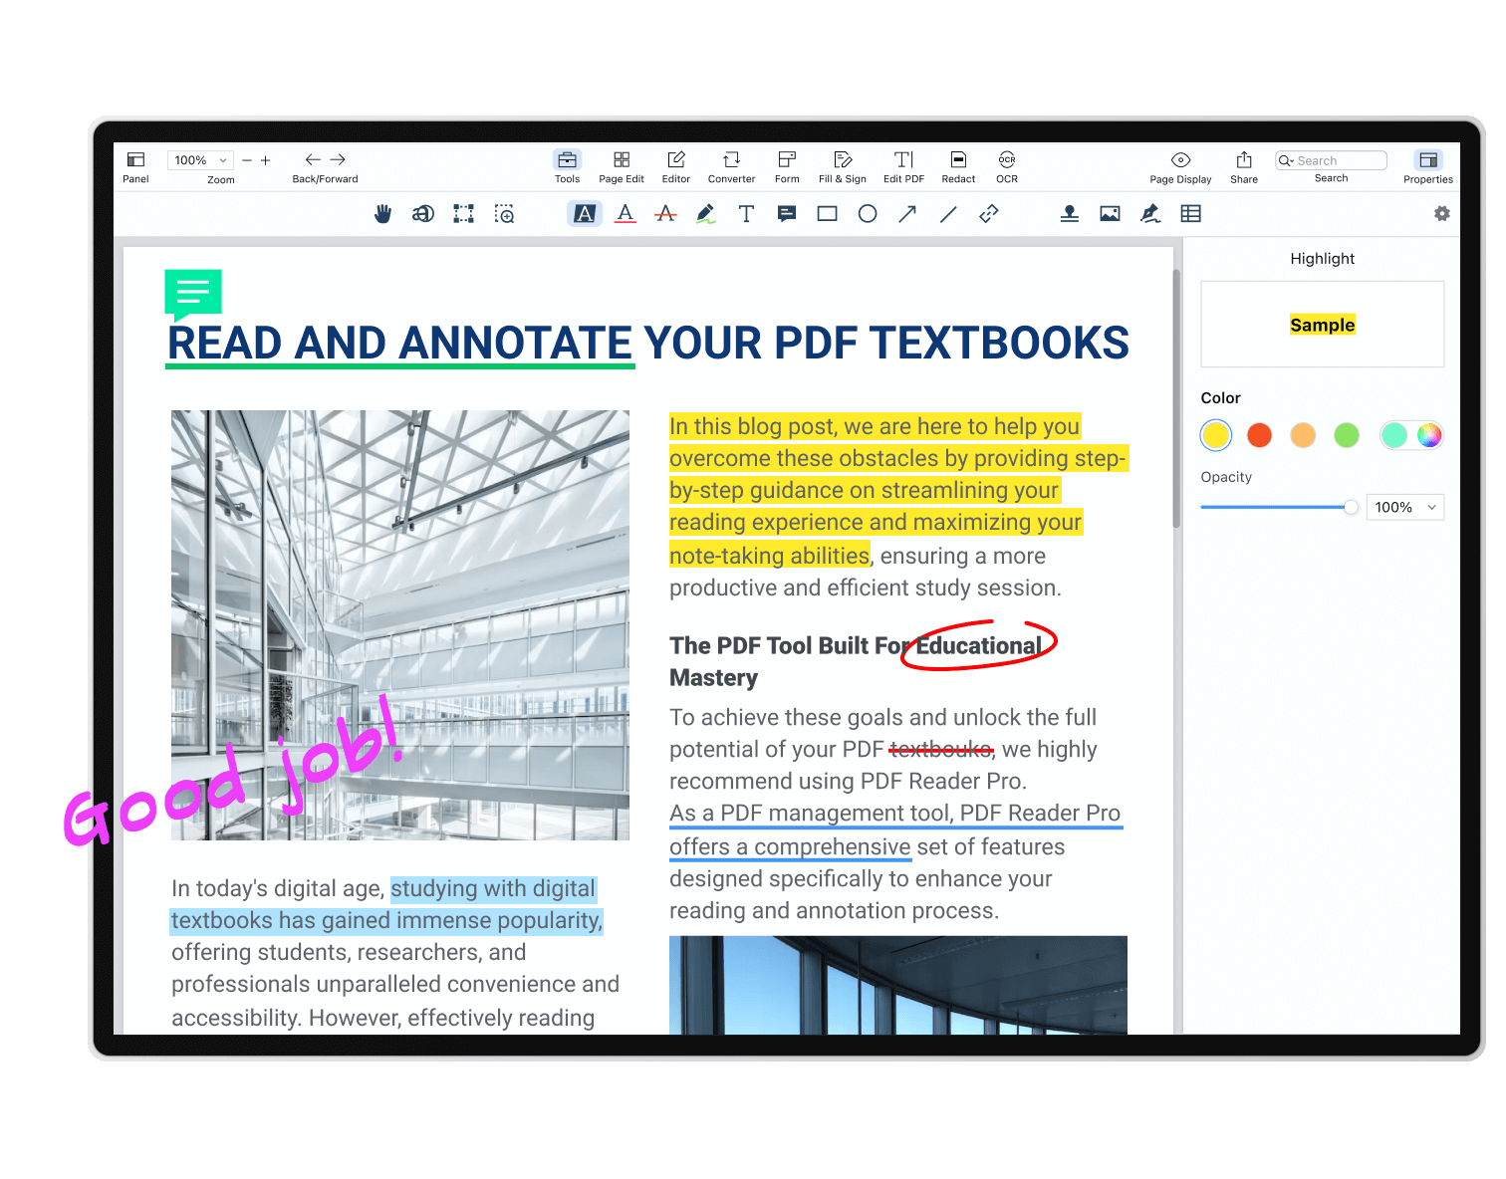The image size is (1506, 1179).
Task: Choose the freehand pen drawing tool
Action: [706, 214]
